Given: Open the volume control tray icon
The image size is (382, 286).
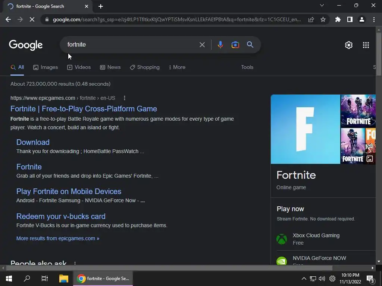Looking at the screenshot, I should coord(322,279).
